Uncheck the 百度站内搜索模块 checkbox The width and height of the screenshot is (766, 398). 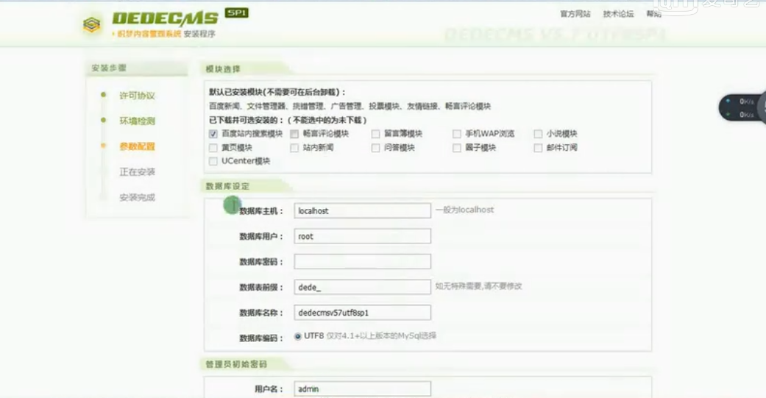(213, 134)
